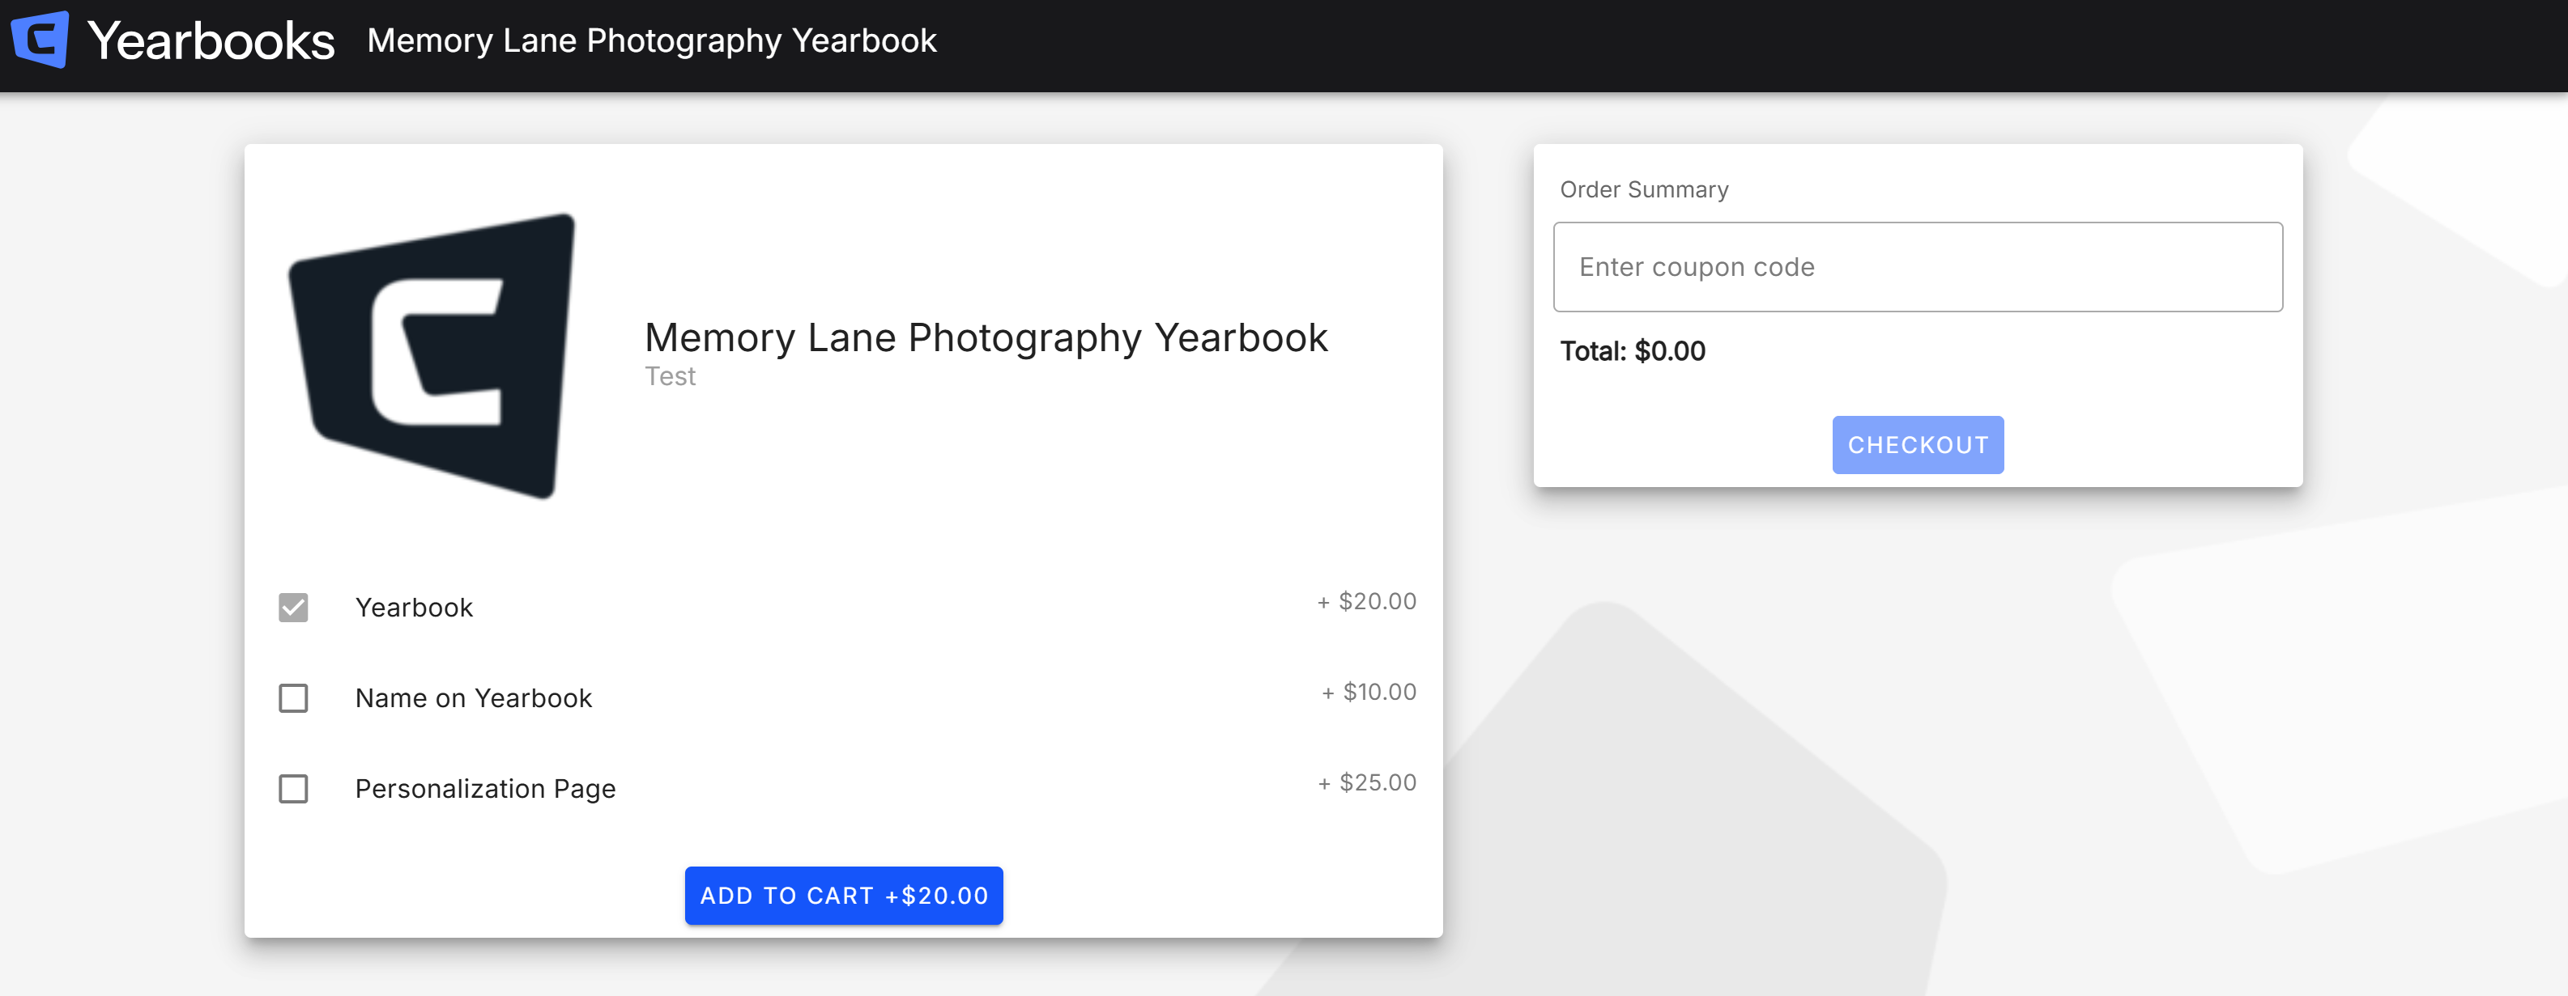Enable the Name on Yearbook checkbox
2568x996 pixels.
pos(293,698)
